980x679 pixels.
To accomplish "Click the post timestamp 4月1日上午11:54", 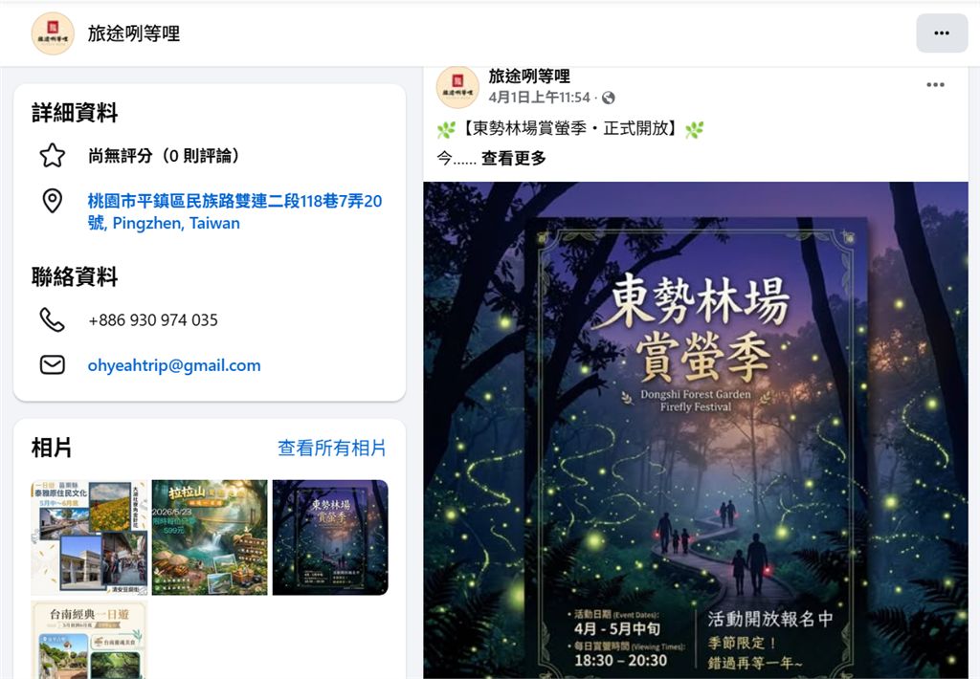I will tap(539, 98).
